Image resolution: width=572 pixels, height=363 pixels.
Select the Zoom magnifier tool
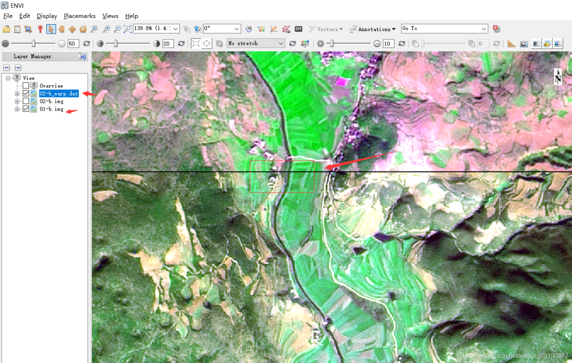tap(94, 29)
